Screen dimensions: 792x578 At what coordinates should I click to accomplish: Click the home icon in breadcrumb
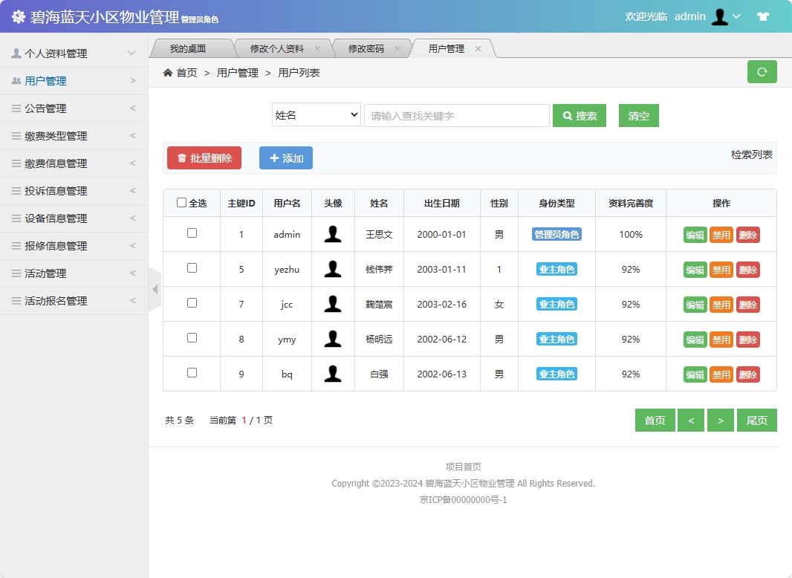pyautogui.click(x=169, y=72)
